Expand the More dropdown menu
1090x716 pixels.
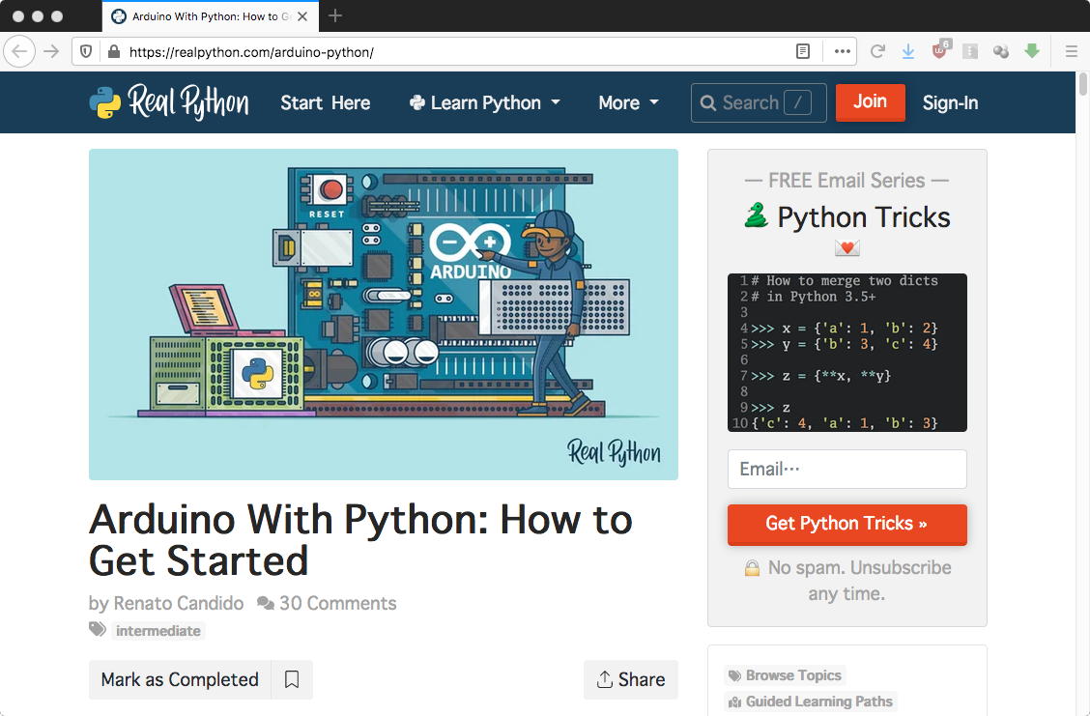tap(628, 102)
